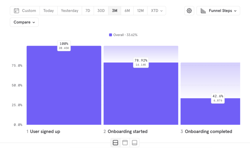Select the top panel layout icon
250x153 pixels.
click(x=125, y=143)
